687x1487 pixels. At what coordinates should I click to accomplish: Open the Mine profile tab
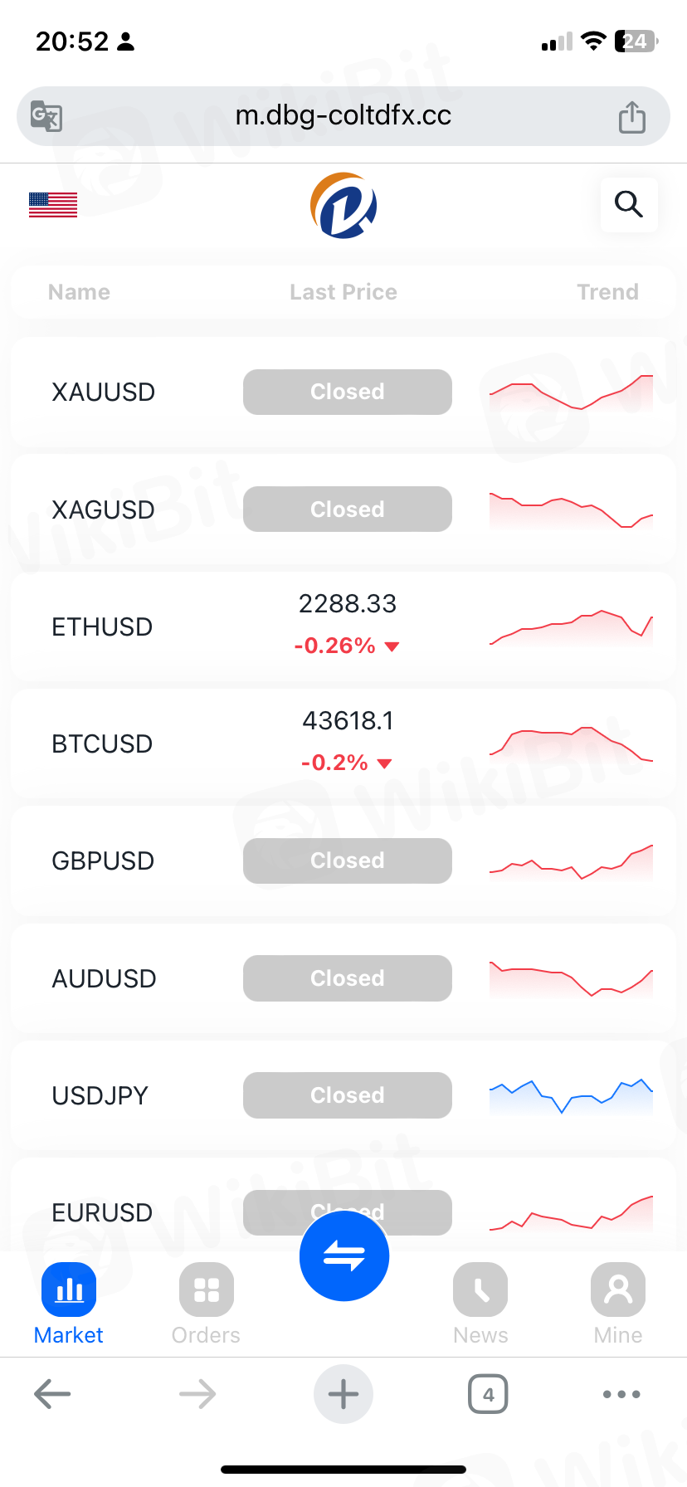coord(618,1303)
